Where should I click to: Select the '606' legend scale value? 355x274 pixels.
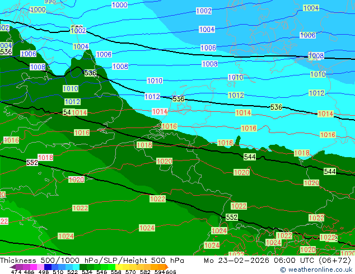coord(171,272)
